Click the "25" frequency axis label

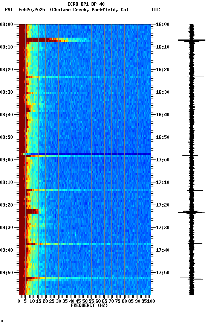(x=52, y=301)
